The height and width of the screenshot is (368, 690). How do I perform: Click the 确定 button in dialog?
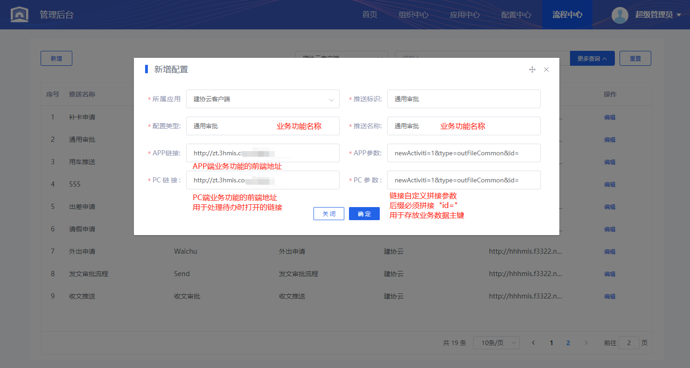[x=364, y=214]
